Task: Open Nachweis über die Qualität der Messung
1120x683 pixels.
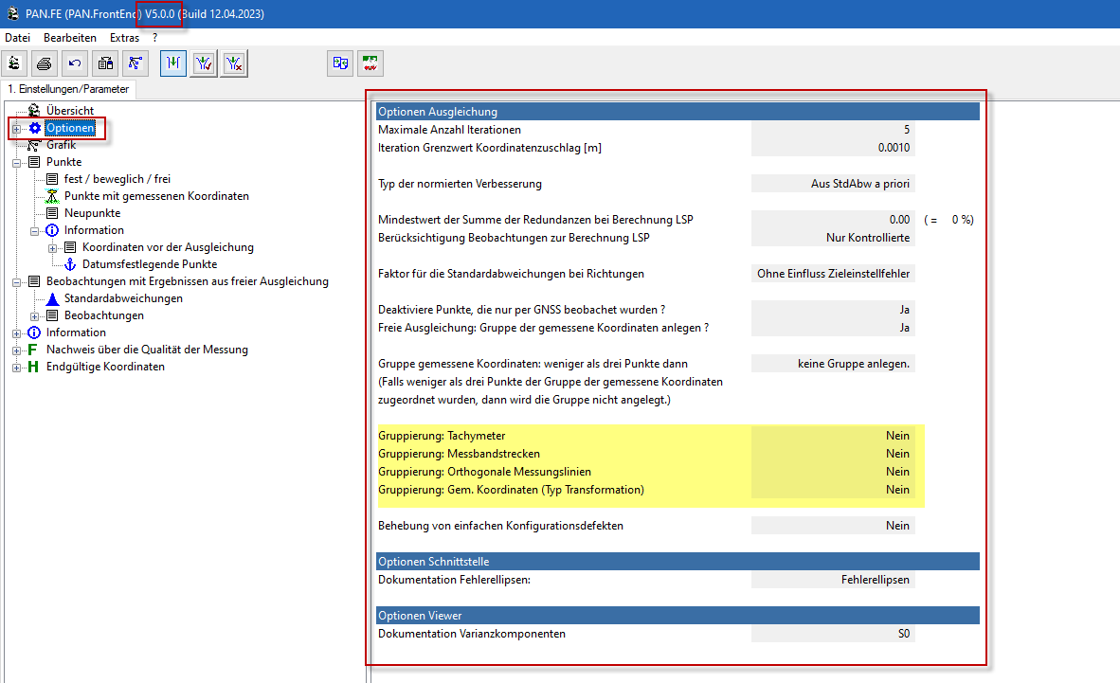Action: 147,350
